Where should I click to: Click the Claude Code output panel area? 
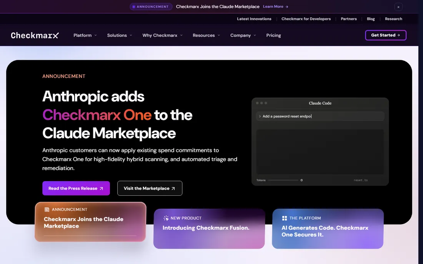[x=320, y=152]
